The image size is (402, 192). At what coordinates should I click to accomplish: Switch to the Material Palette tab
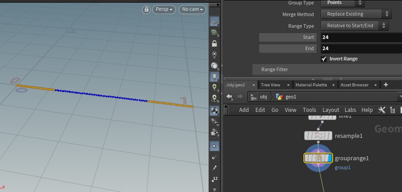(x=311, y=85)
